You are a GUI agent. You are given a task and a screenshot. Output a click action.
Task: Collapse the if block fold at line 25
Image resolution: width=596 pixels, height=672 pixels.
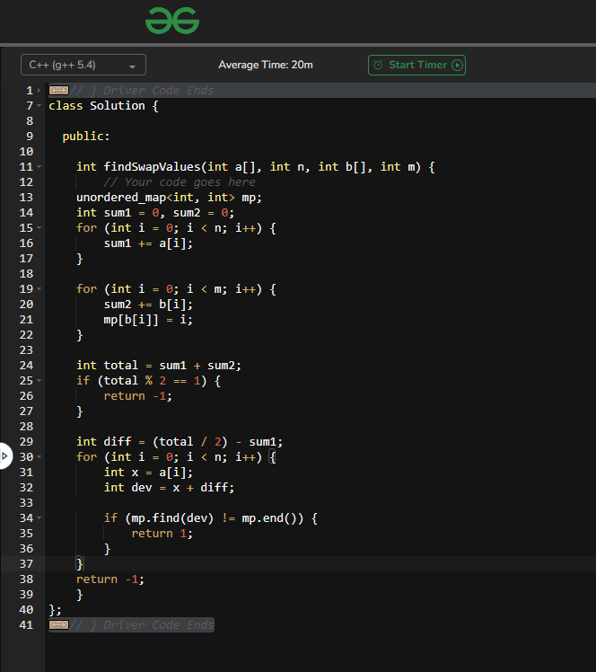[39, 381]
